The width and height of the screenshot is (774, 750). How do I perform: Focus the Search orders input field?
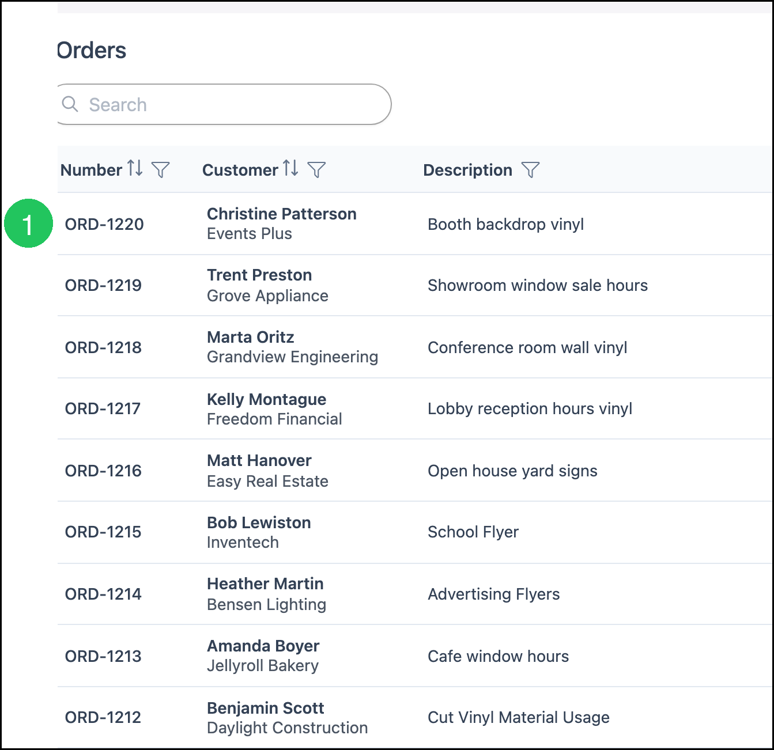click(225, 104)
